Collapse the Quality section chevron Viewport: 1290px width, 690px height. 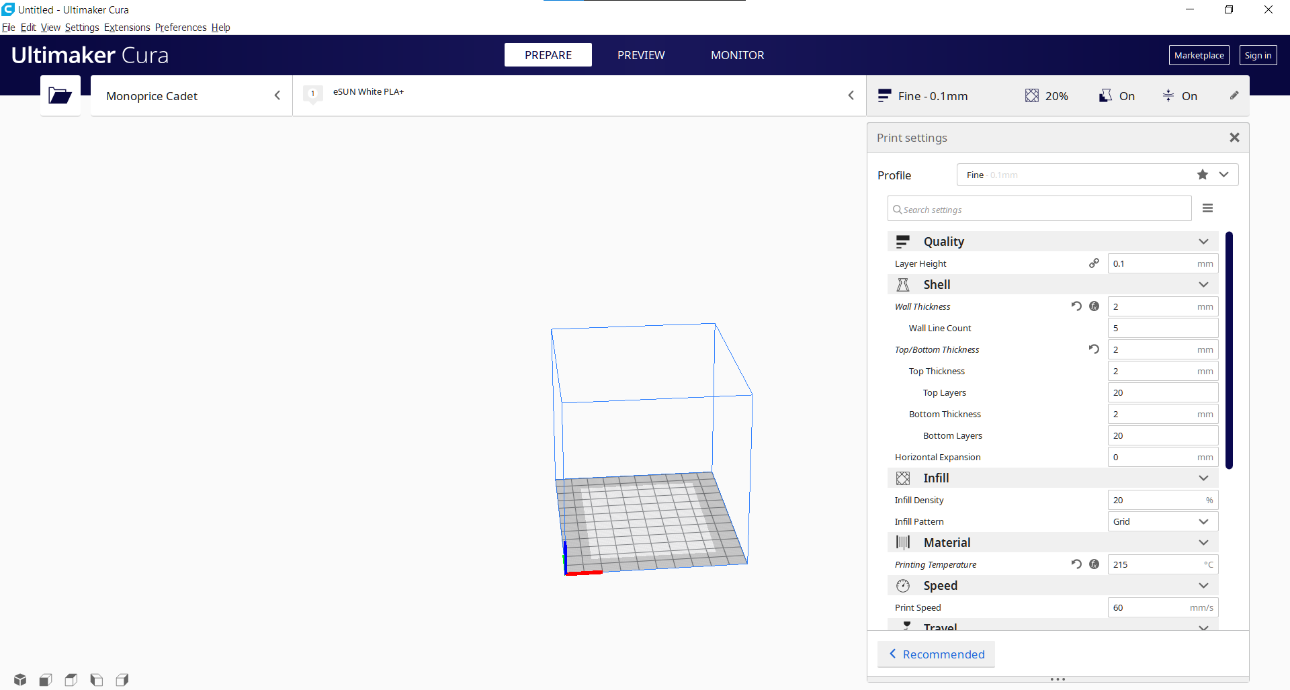[1203, 242]
